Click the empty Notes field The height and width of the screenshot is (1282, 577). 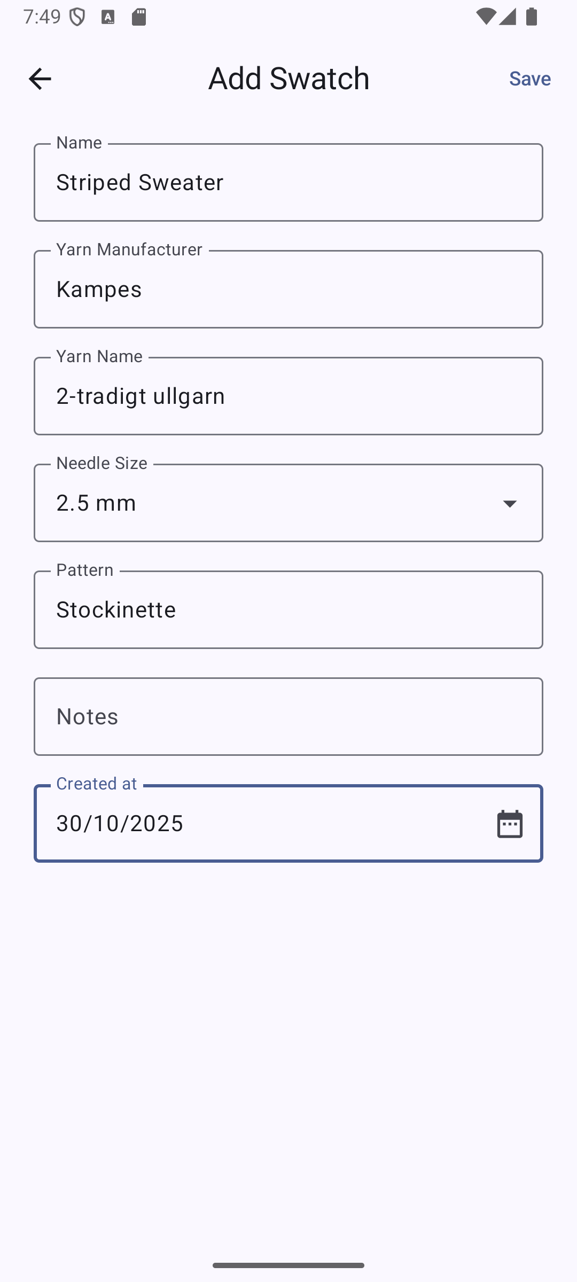(x=288, y=716)
